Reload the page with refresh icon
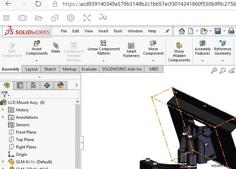The image size is (236, 169). click(x=38, y=4)
